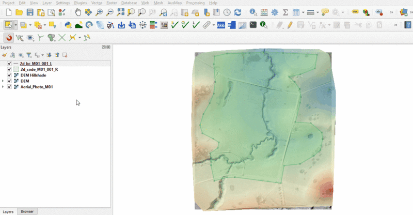Toggle editing with the yellow pencil icon

[290, 24]
